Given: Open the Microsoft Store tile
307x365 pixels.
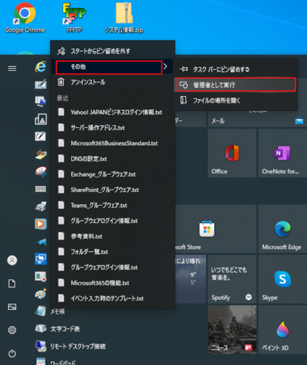Looking at the screenshot, I should 215,229.
